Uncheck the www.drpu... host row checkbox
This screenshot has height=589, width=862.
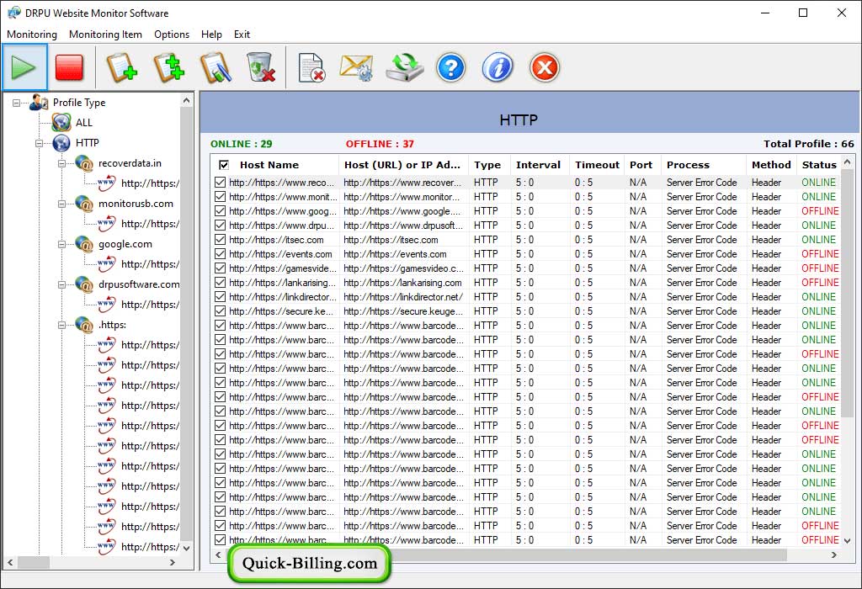pos(221,226)
